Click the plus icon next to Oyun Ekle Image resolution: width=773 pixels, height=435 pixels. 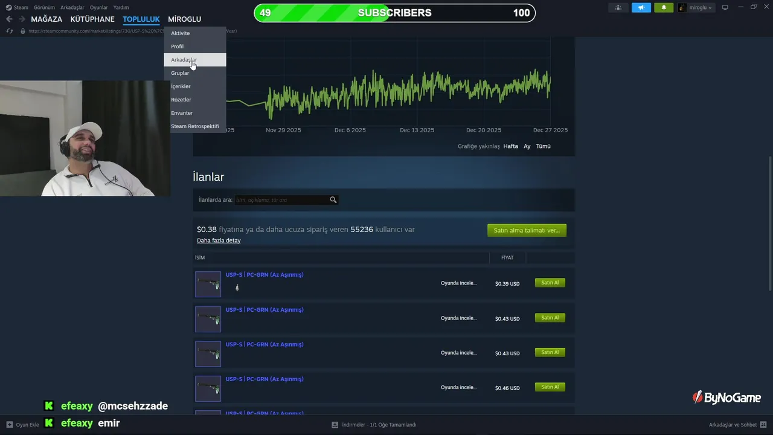(x=10, y=425)
